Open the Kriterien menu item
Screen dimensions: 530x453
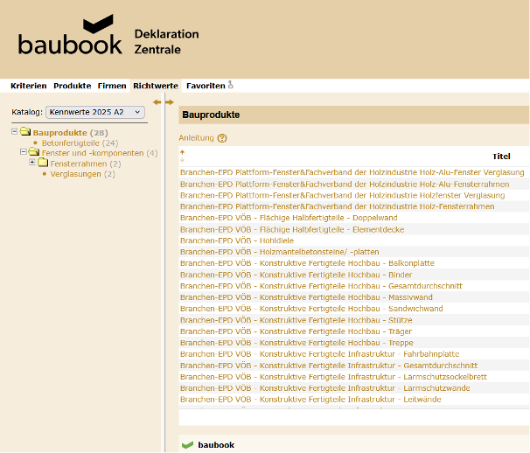pos(29,86)
